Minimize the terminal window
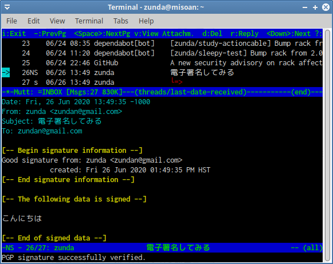333x264 pixels. [x=305, y=7]
